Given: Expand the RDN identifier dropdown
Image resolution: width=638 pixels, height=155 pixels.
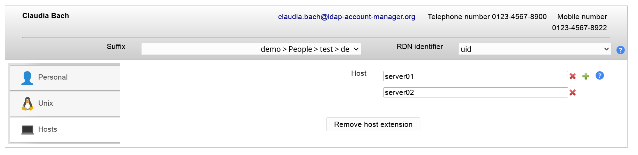Looking at the screenshot, I should point(534,49).
